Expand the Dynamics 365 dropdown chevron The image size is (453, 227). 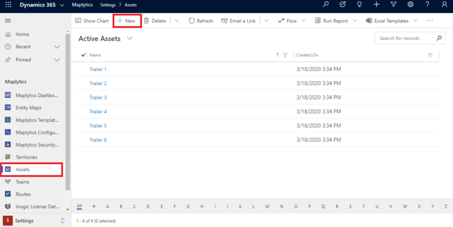[x=62, y=5]
